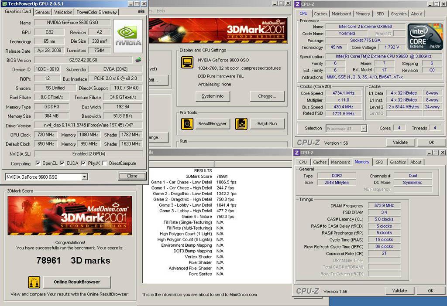The height and width of the screenshot is (306, 447).
Task: Click the Intel Core 2 Extreme logo
Action: click(x=425, y=37)
